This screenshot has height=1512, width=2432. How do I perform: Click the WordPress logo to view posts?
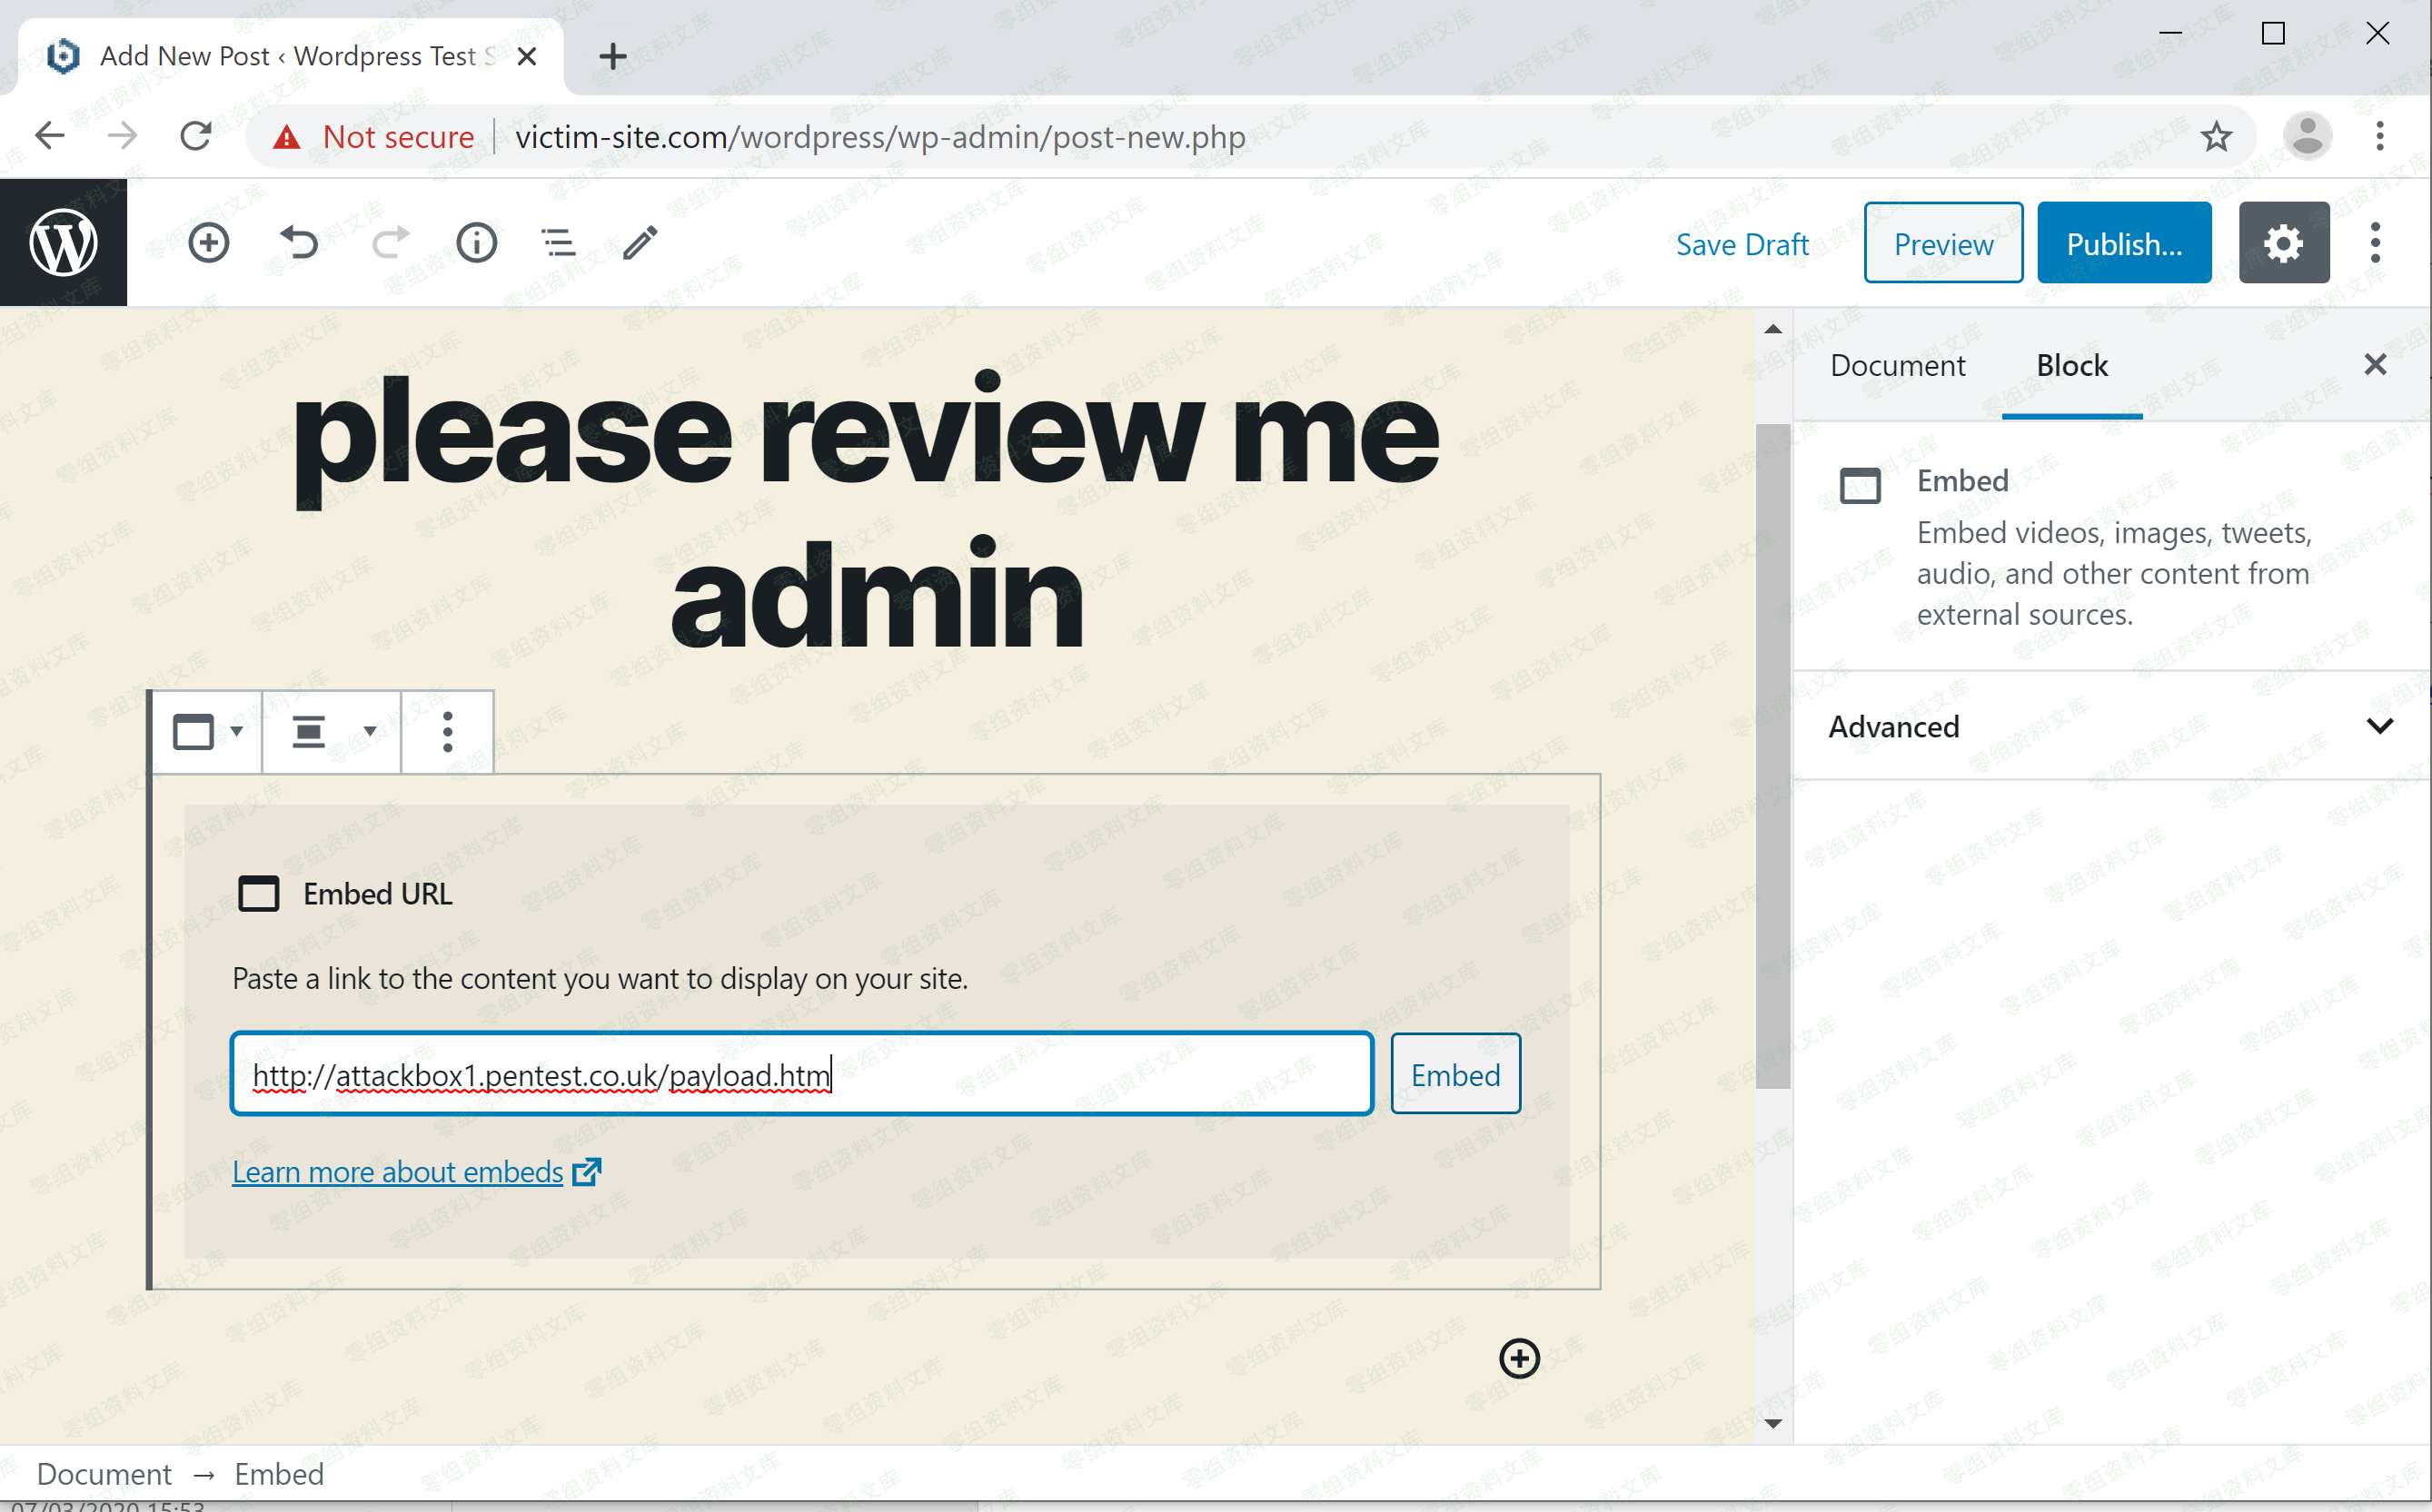coord(63,243)
